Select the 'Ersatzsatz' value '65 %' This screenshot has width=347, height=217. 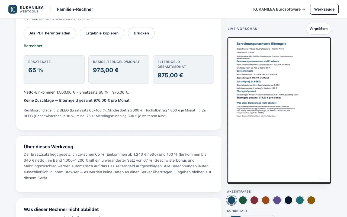point(36,70)
